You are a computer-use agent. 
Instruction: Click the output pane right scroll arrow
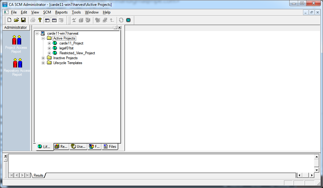click(312, 175)
